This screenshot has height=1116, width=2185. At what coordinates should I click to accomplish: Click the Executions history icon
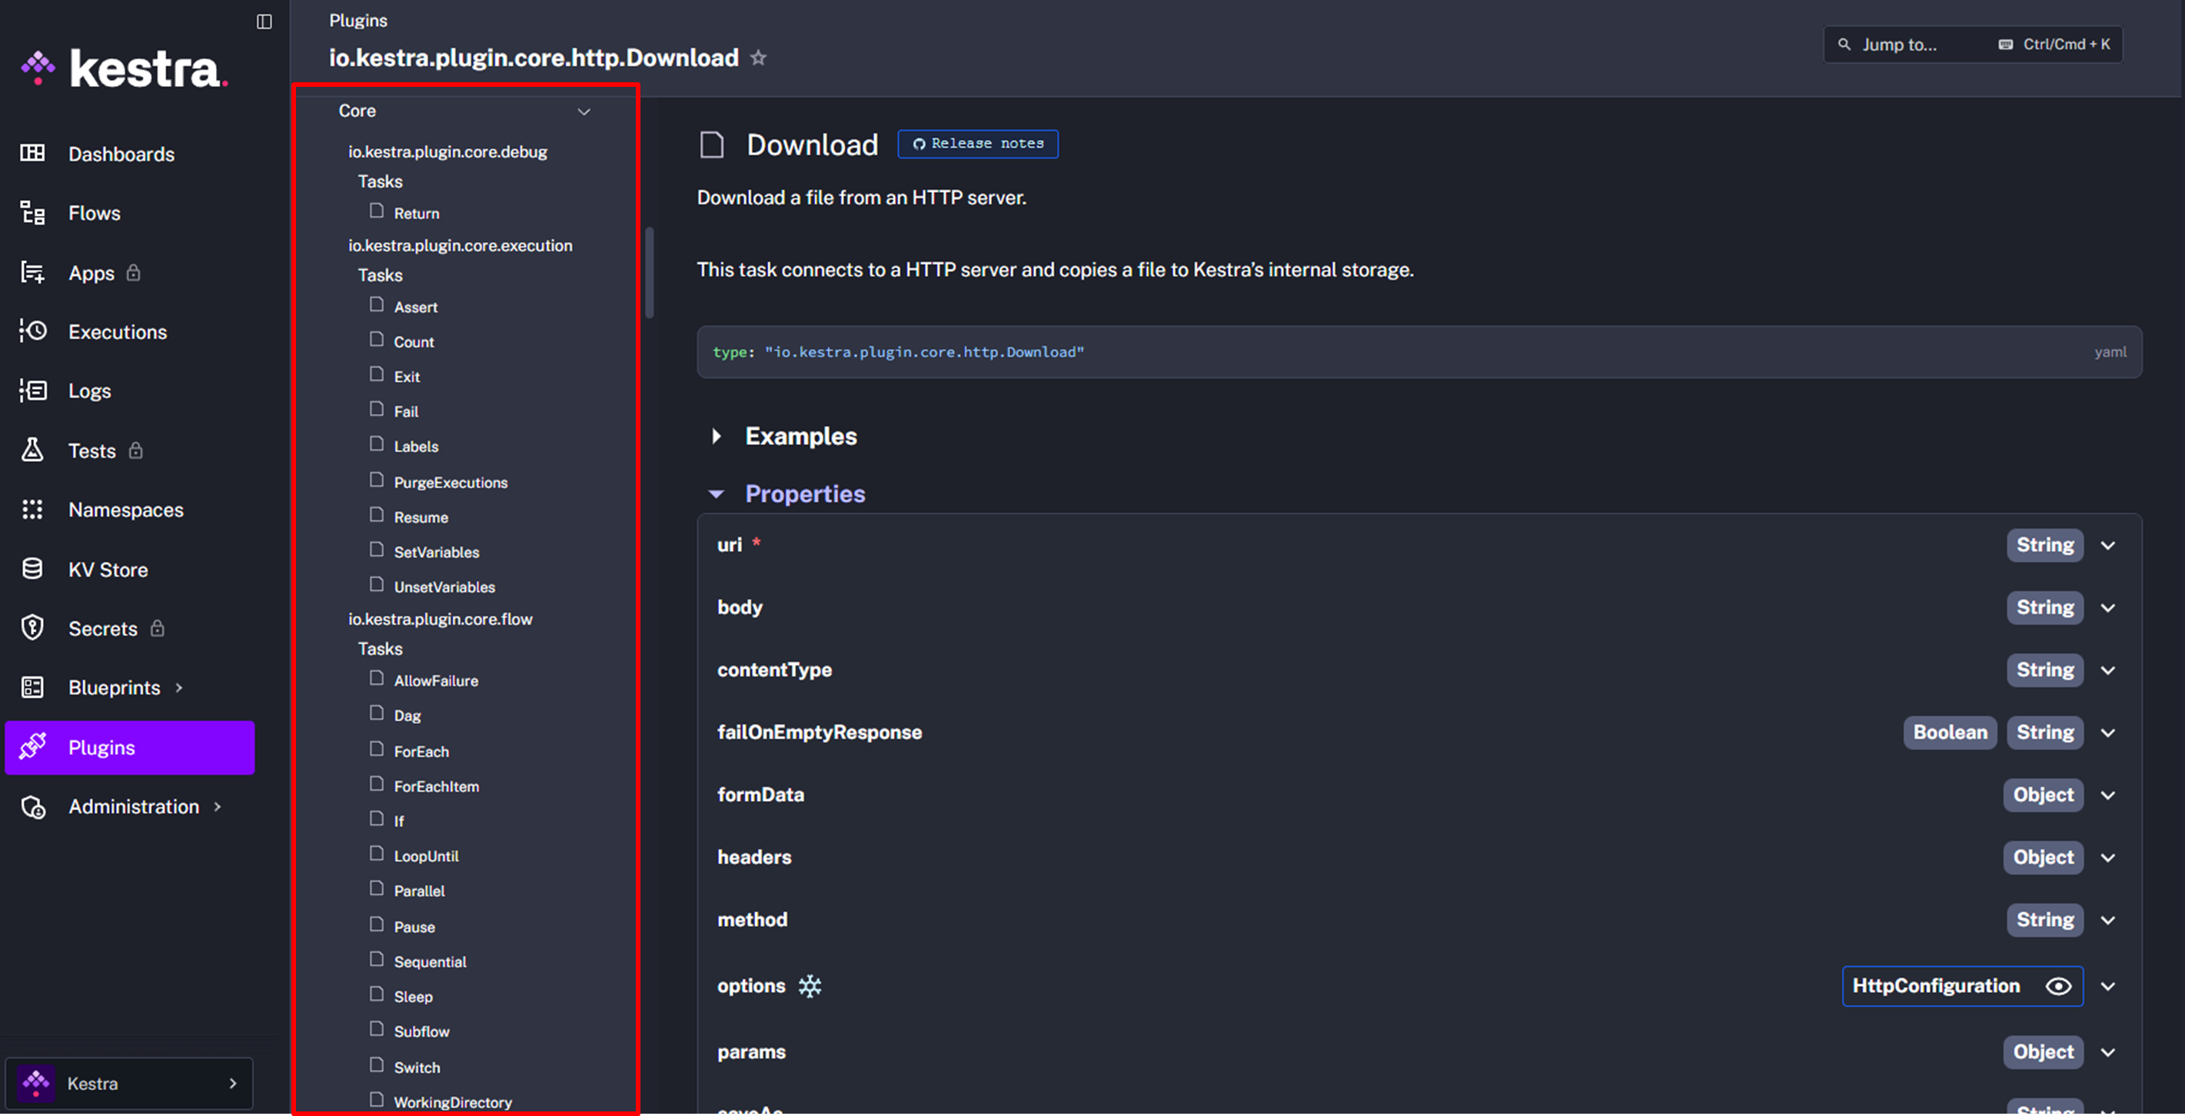pyautogui.click(x=32, y=331)
